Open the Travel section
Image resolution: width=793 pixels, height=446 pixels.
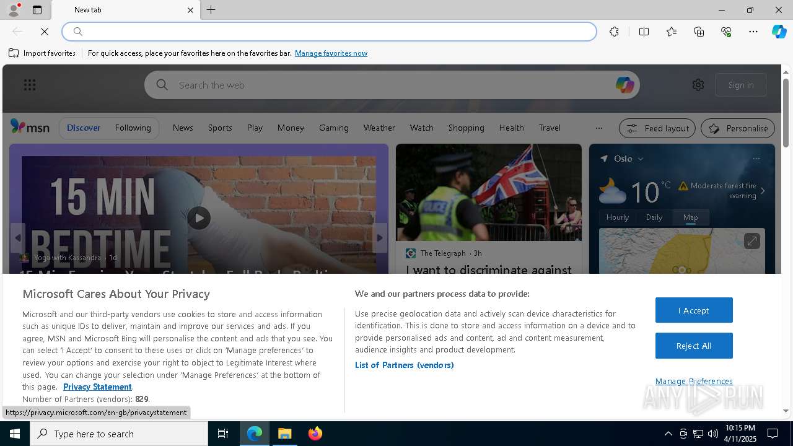point(550,128)
